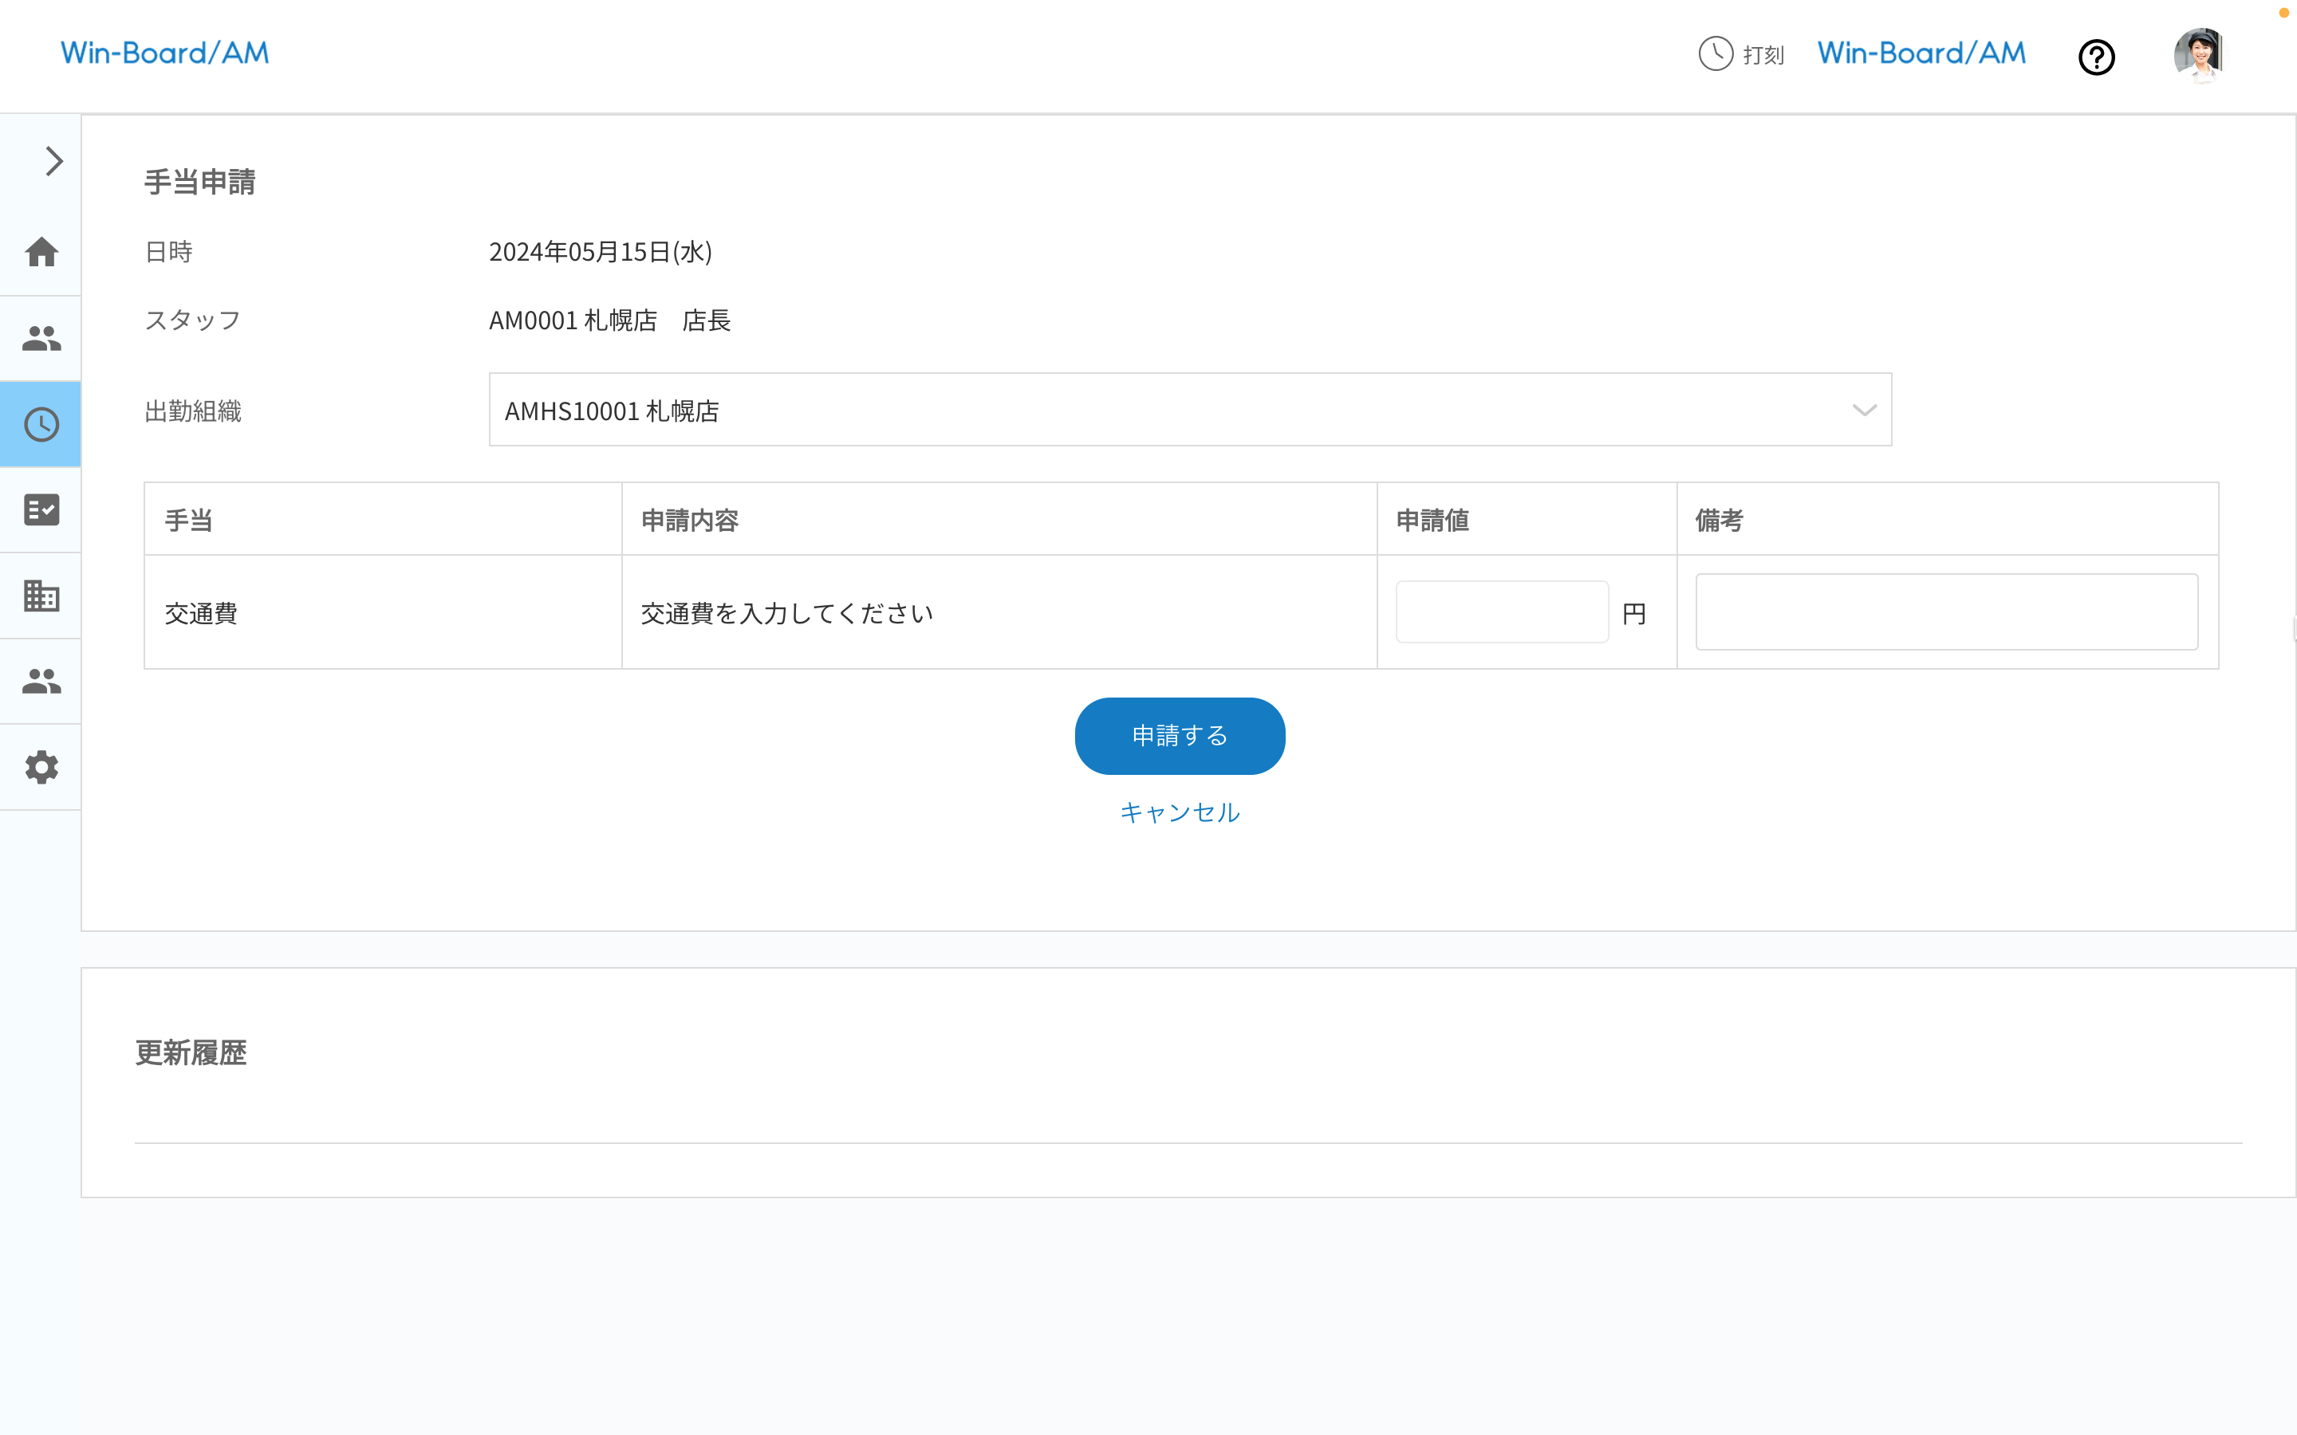This screenshot has height=1435, width=2297.
Task: Select the lower people icon in sidebar
Action: click(41, 682)
